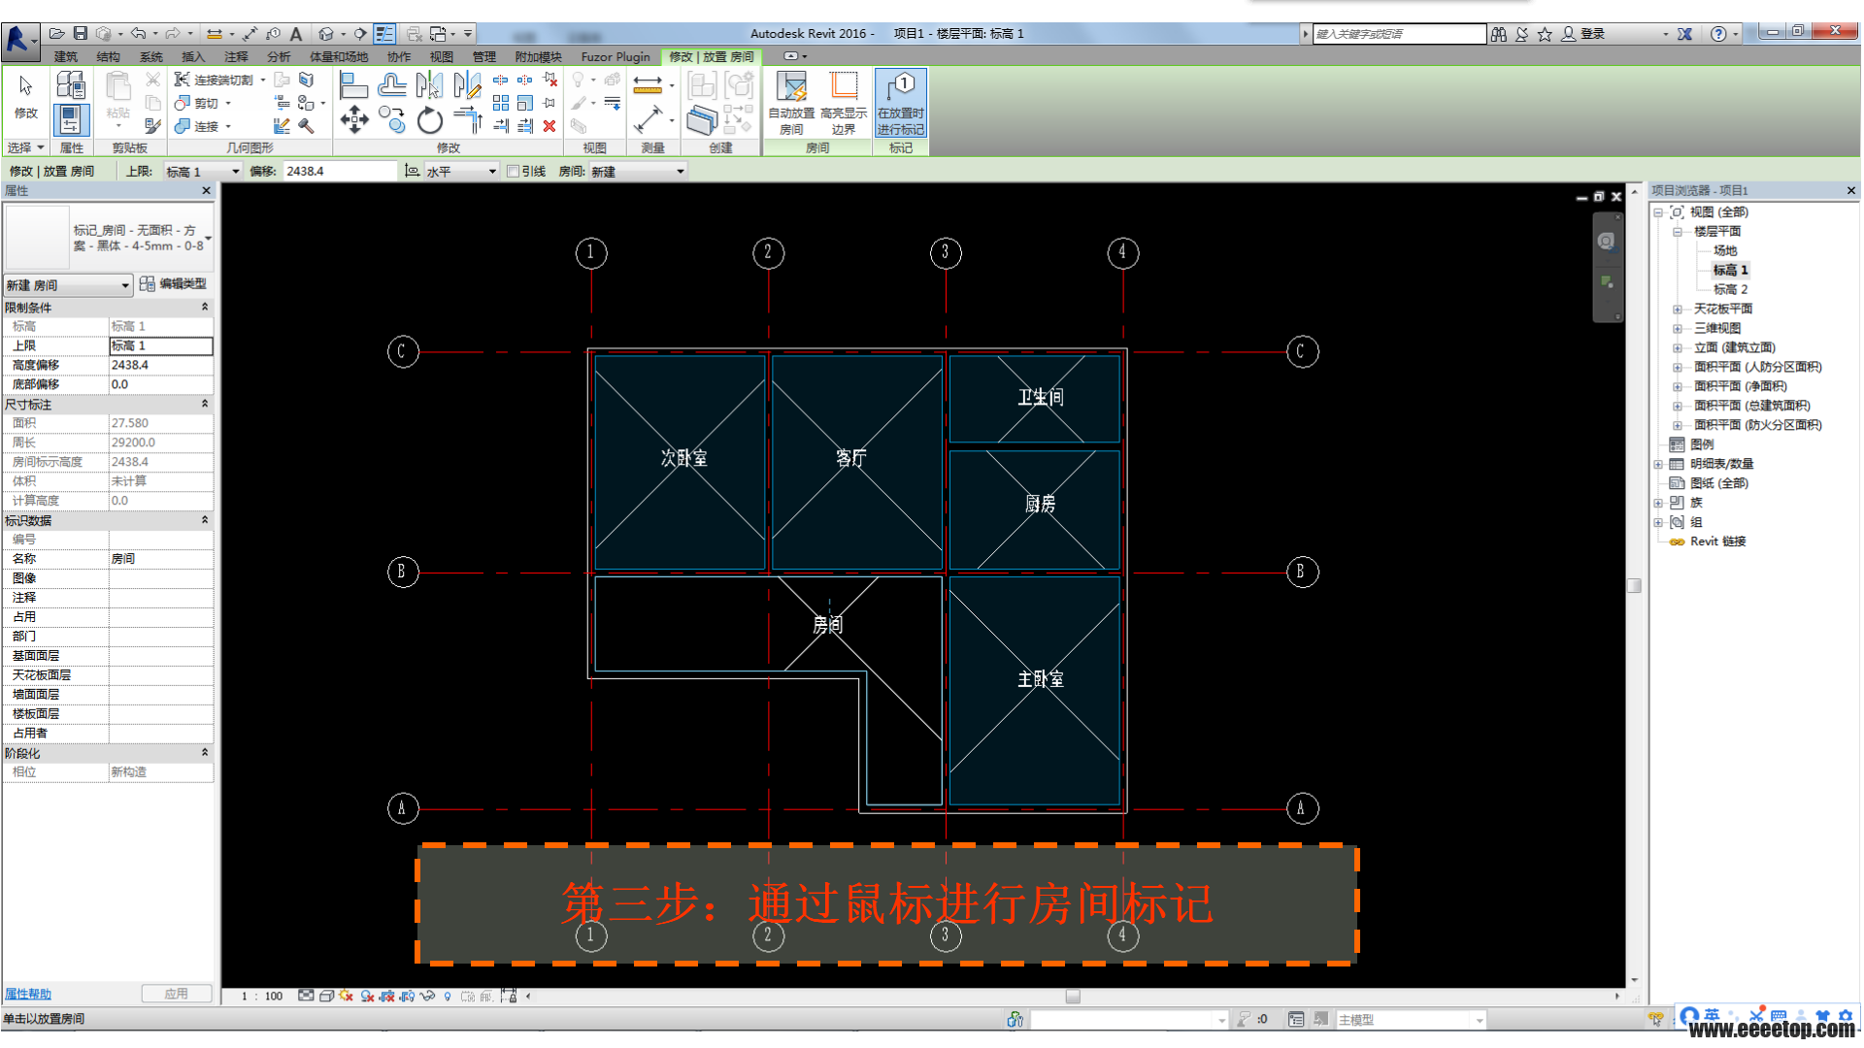This screenshot has width=1864, height=1048.
Task: Click the Move tool icon
Action: [x=354, y=120]
